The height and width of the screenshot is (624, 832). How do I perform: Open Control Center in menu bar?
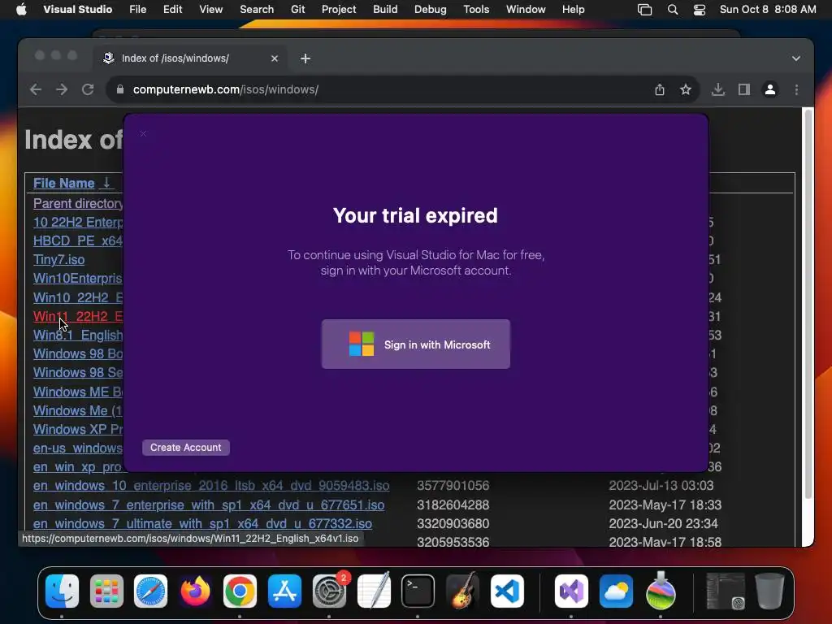point(700,10)
